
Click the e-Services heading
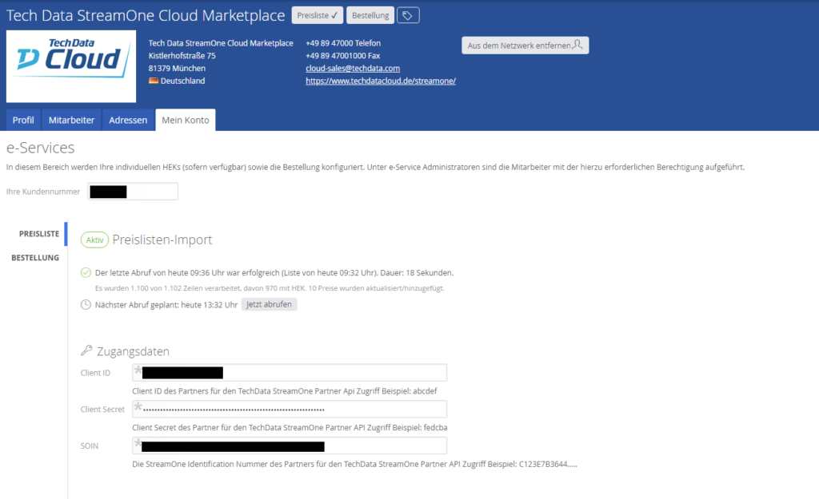tap(40, 148)
